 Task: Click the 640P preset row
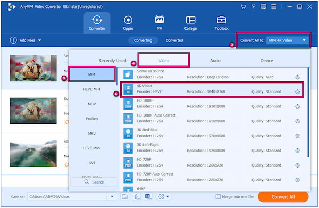214,189
